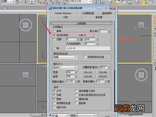Uncheck the 置换 checkbox
The width and height of the screenshot is (156, 117).
point(54,99)
